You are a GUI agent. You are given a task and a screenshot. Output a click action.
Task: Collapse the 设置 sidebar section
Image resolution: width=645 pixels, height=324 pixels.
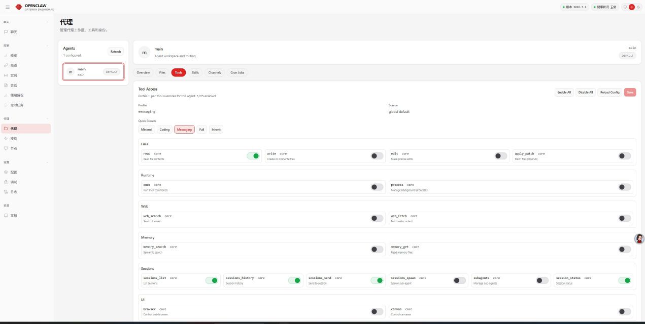coord(47,163)
